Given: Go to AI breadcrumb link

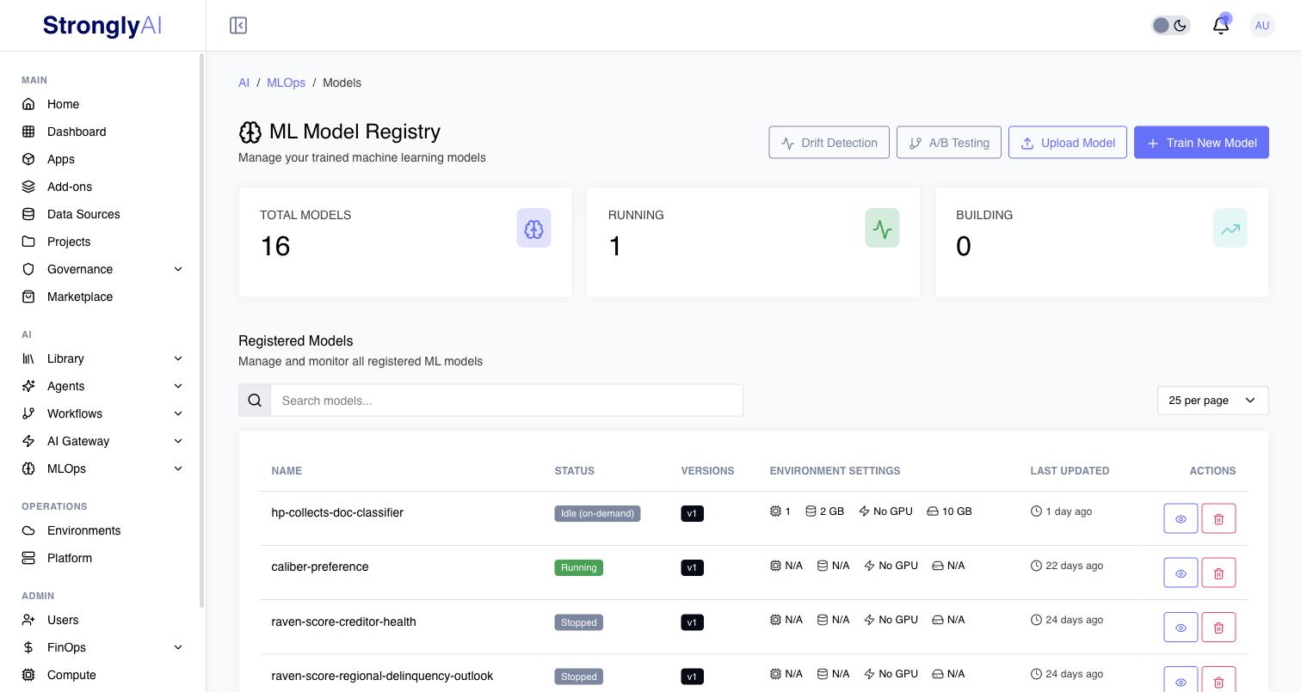Looking at the screenshot, I should point(244,83).
